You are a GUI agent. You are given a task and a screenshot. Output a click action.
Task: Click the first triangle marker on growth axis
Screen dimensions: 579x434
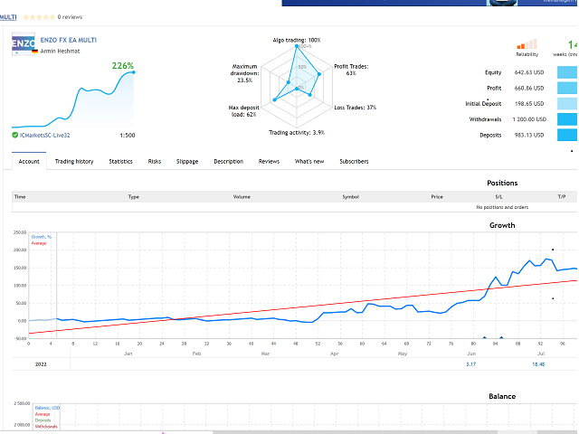(485, 337)
